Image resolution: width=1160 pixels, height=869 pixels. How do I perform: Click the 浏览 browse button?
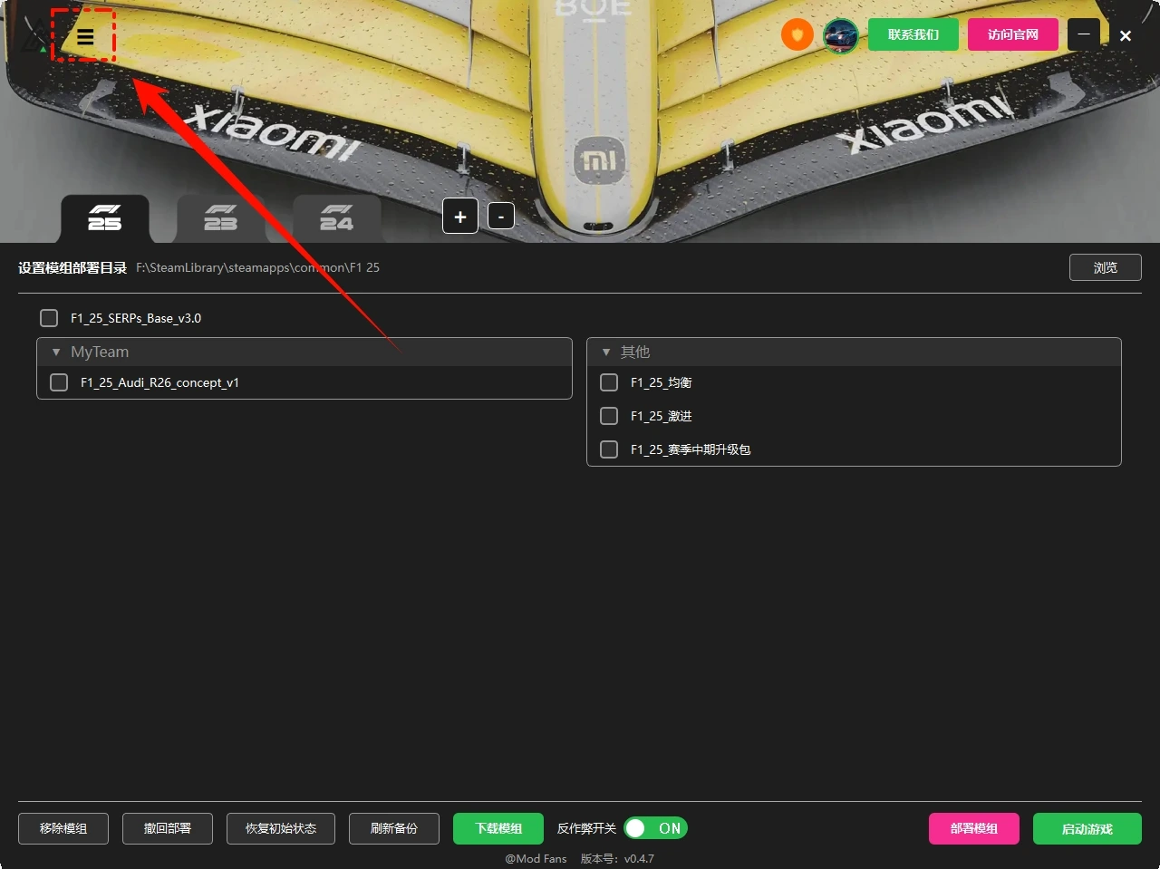pyautogui.click(x=1105, y=267)
